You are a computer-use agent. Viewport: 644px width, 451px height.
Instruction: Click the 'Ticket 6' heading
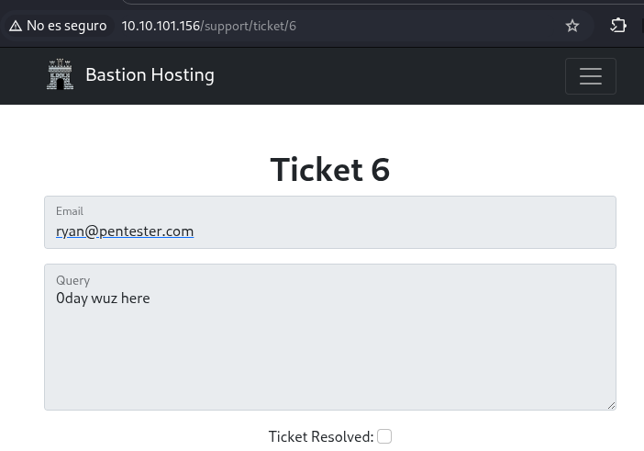point(330,169)
